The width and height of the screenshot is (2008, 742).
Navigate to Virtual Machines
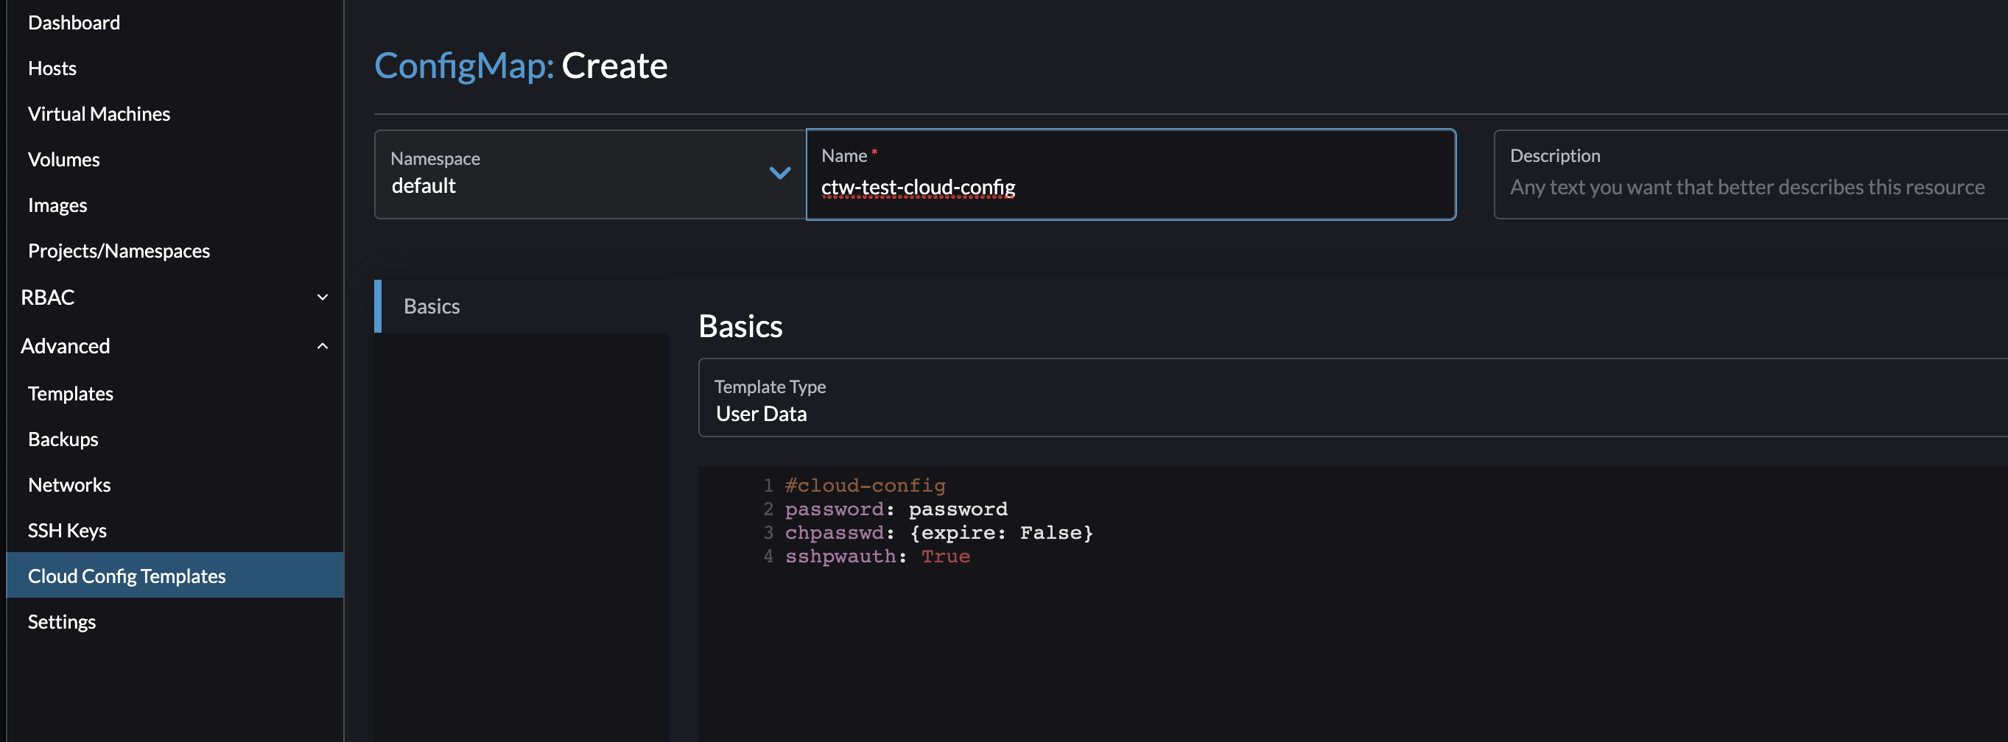tap(99, 113)
